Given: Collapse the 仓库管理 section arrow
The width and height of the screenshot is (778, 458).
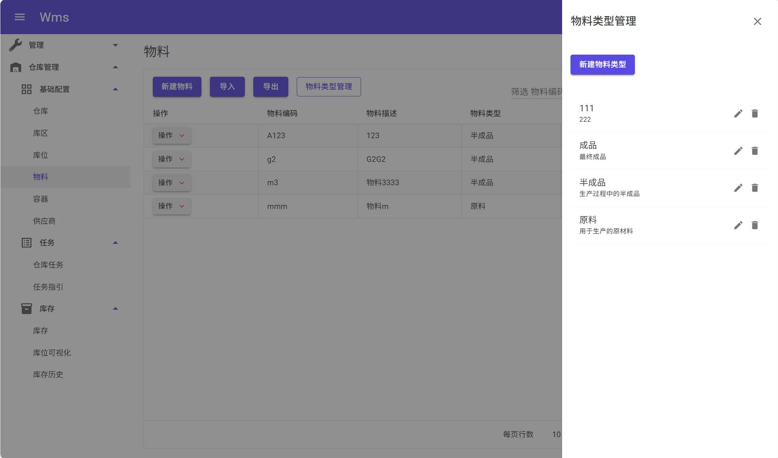Looking at the screenshot, I should 115,67.
